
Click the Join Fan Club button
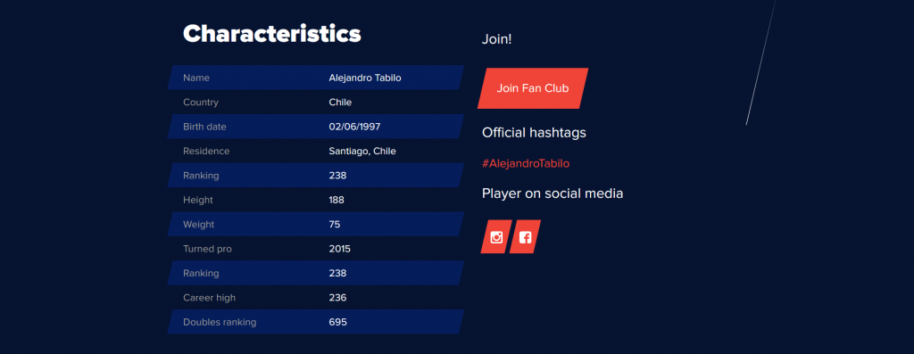(x=533, y=88)
